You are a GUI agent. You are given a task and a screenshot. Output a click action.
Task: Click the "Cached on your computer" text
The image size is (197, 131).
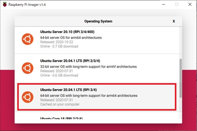click(60, 104)
